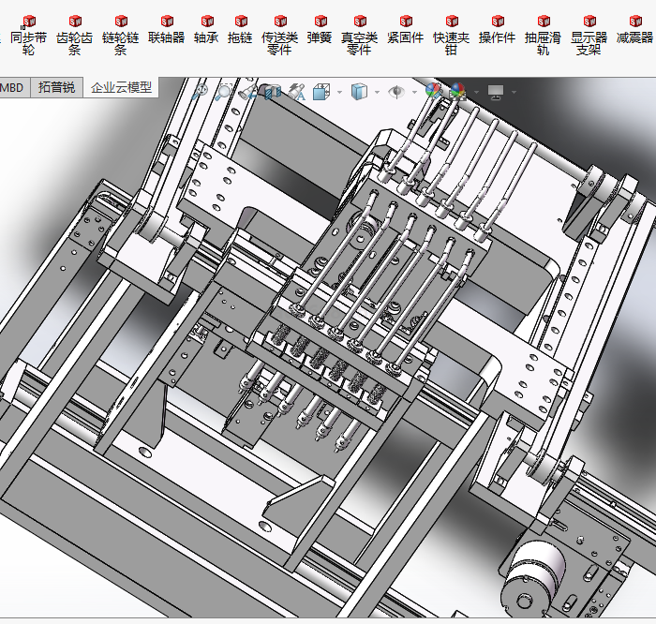
Task: Click the 弹簧 spring icon
Action: tap(320, 30)
